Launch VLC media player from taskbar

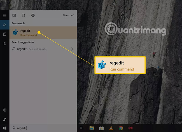pyautogui.click(x=111, y=128)
